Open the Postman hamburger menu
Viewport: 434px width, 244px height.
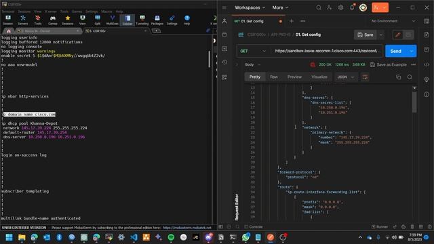click(224, 7)
